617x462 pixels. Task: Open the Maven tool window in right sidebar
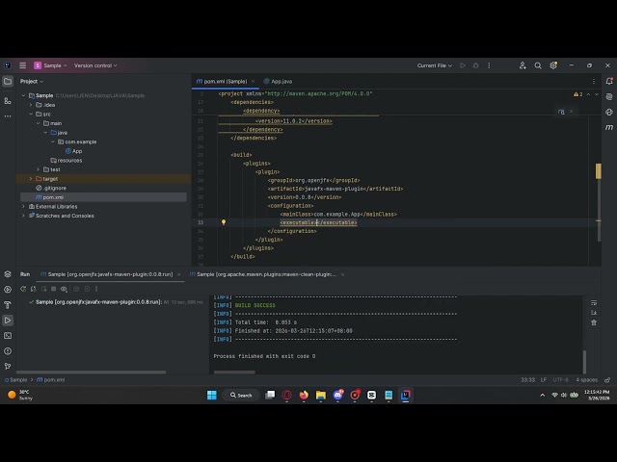[609, 127]
